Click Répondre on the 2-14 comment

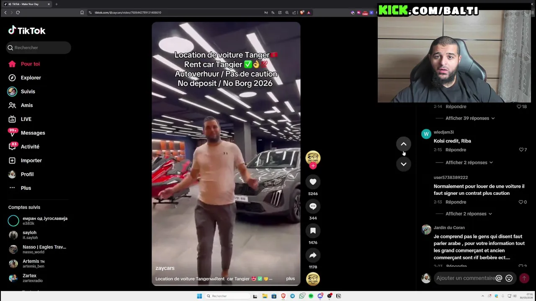(456, 107)
